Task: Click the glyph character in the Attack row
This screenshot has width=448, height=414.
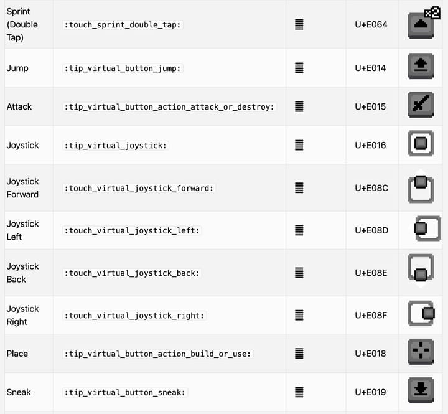Action: (299, 106)
